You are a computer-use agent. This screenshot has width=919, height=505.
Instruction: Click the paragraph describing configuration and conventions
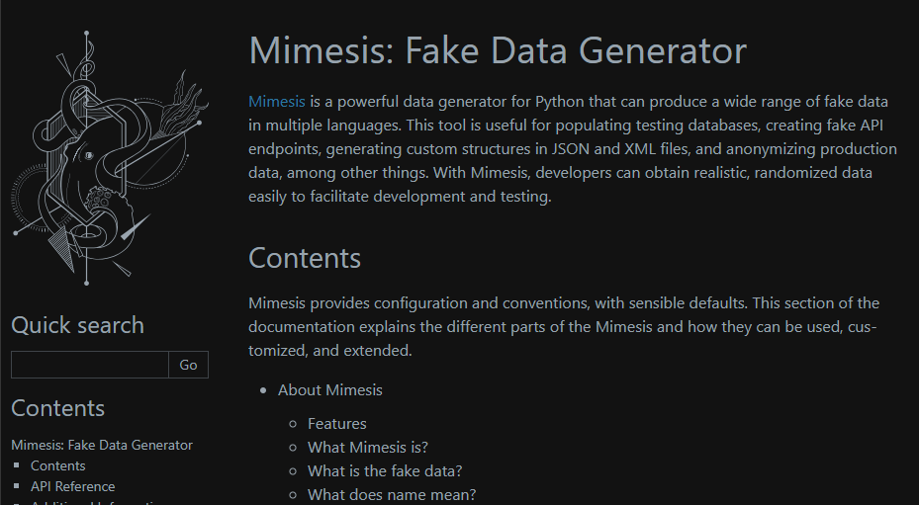click(563, 327)
